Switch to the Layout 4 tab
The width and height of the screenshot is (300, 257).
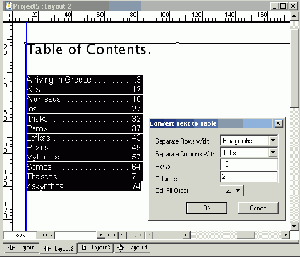click(x=133, y=248)
